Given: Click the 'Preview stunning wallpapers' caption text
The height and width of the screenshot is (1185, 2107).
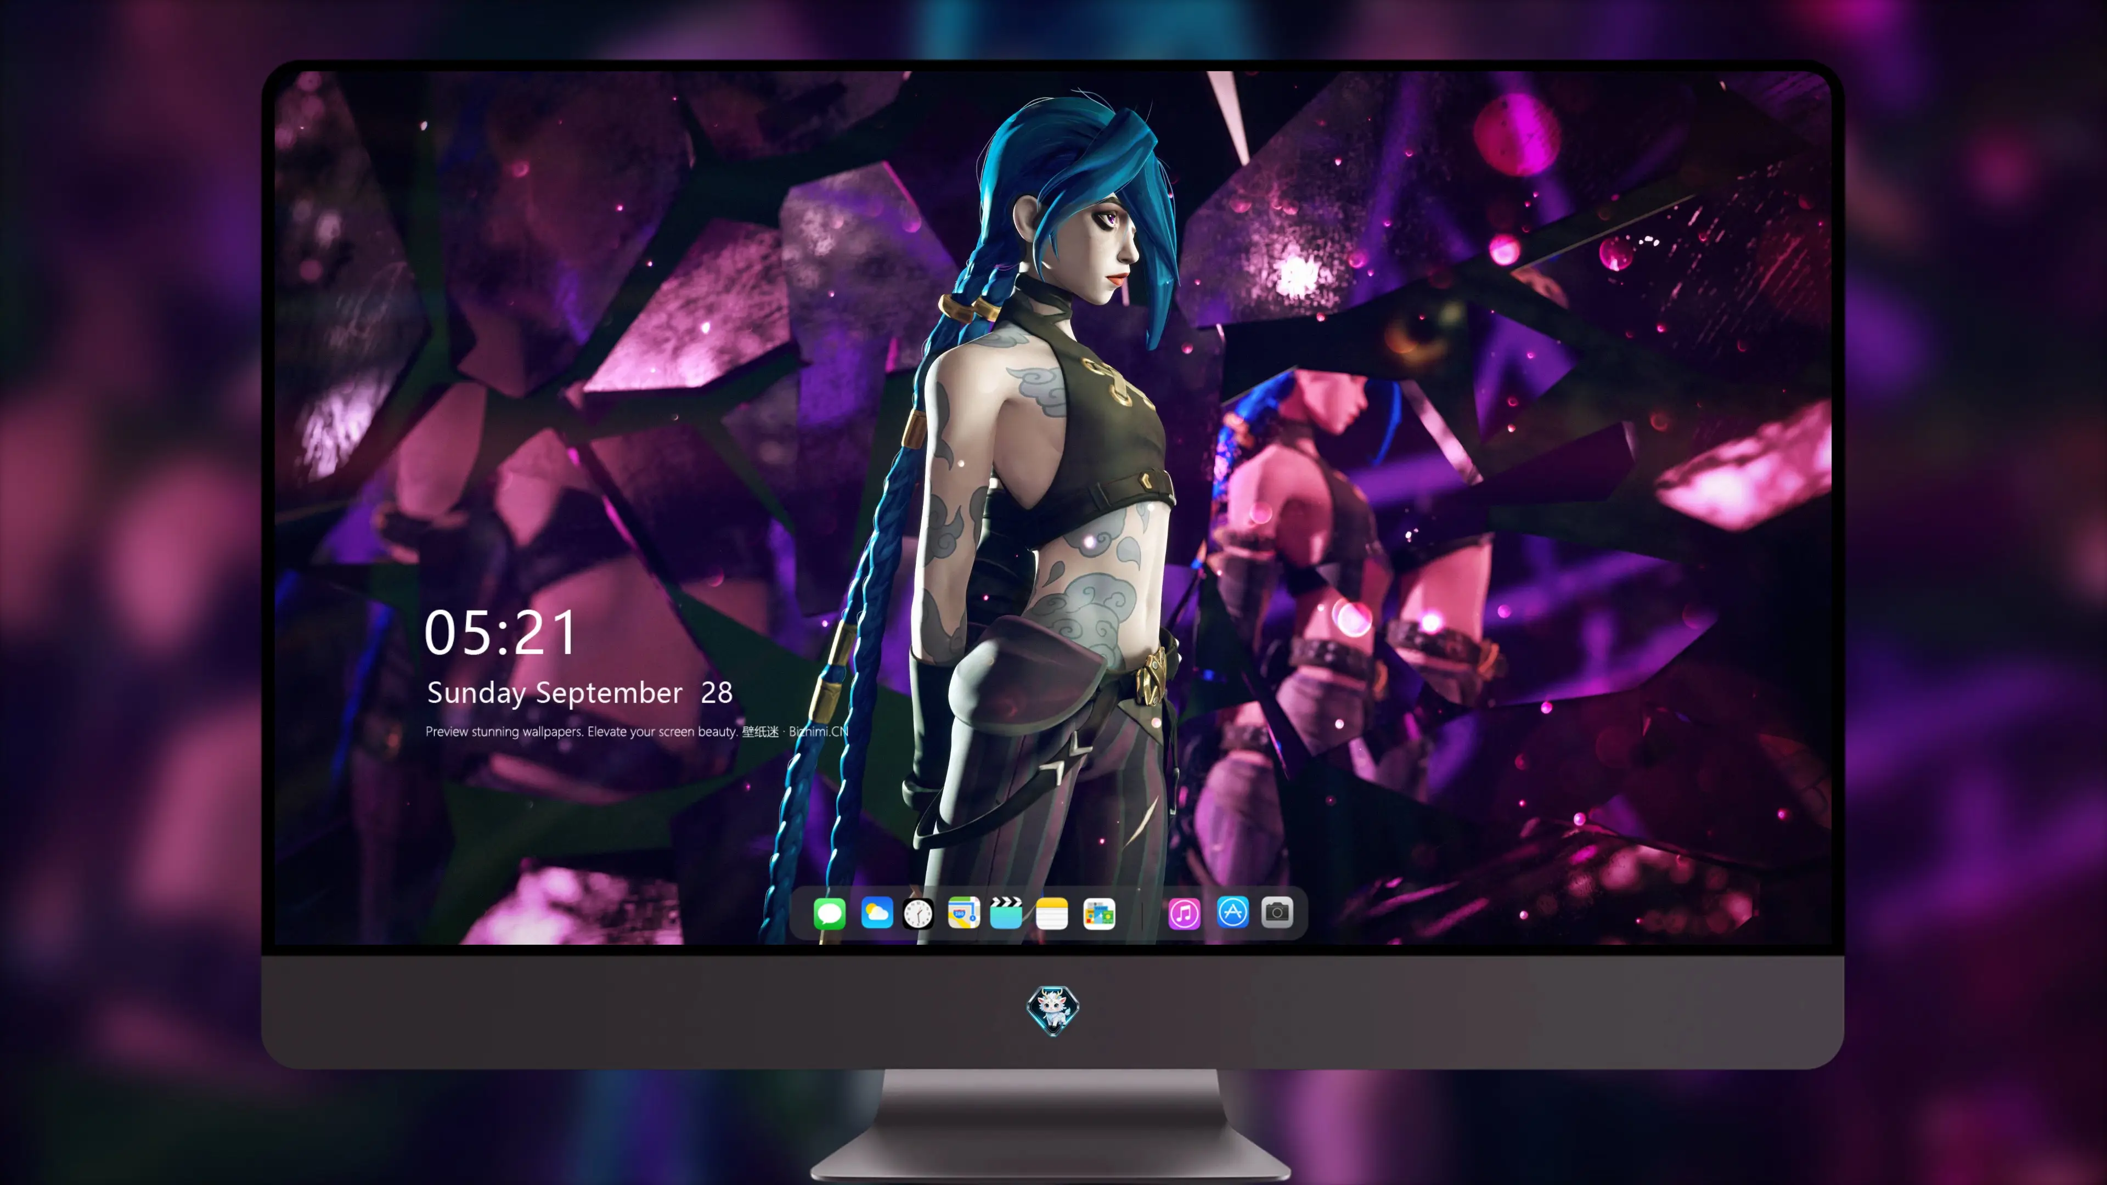Looking at the screenshot, I should tap(637, 731).
